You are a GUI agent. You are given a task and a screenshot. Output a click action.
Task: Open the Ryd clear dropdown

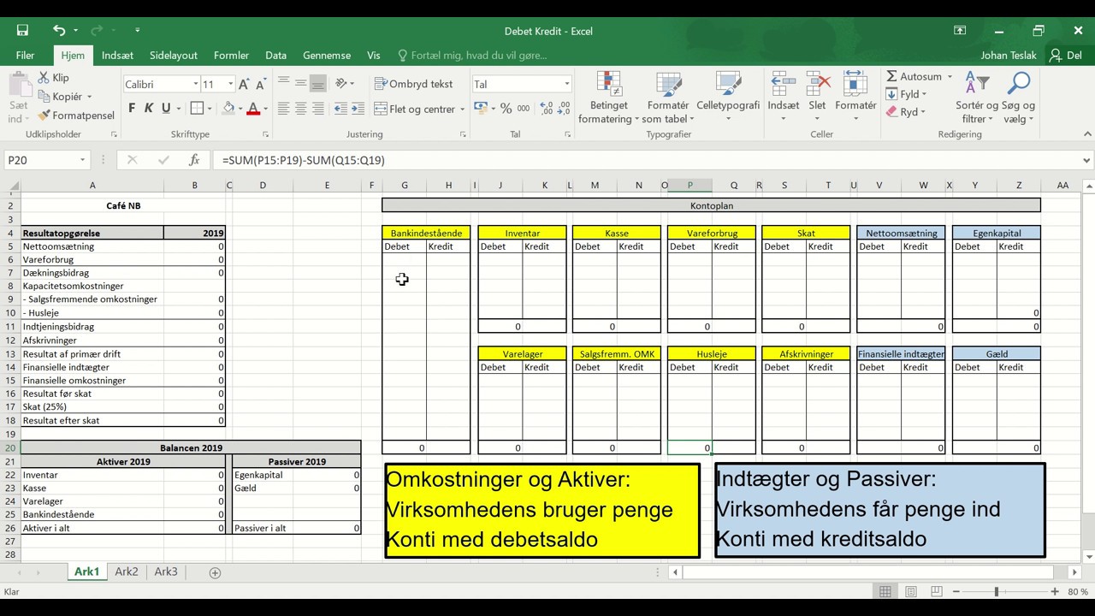pos(907,112)
